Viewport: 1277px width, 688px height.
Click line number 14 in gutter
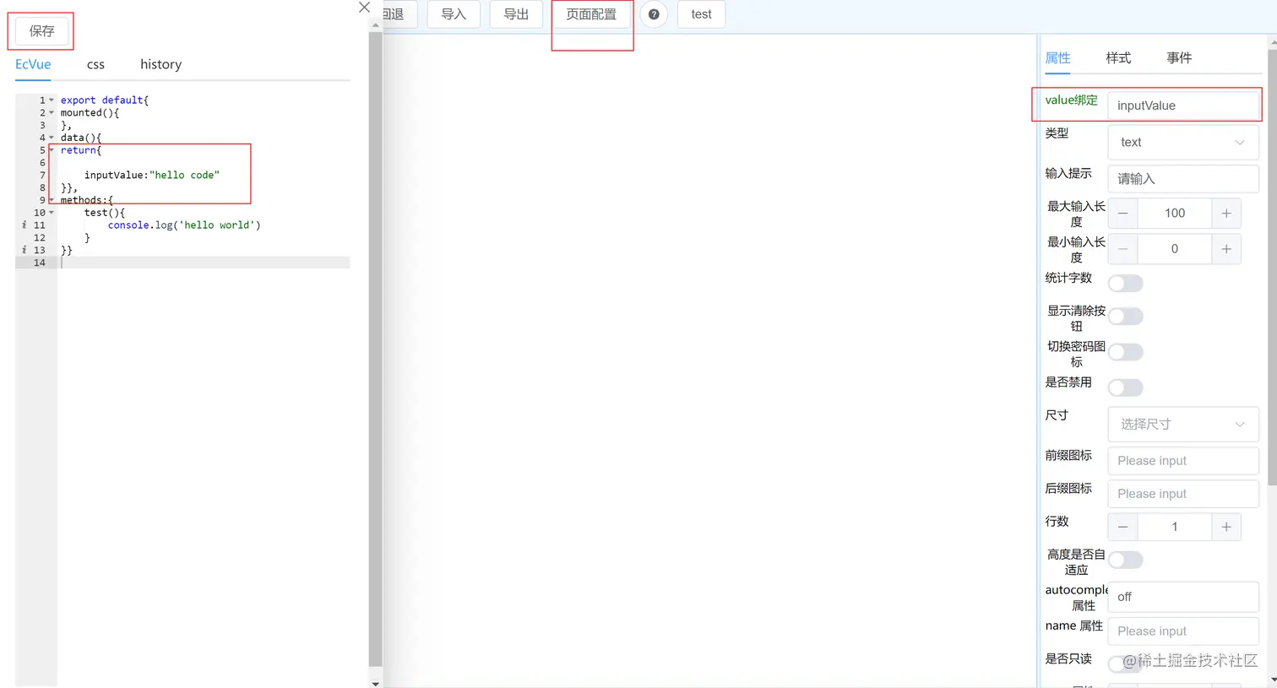tap(40, 263)
